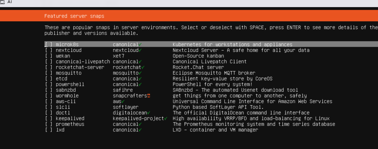
Task: Click the verified checkmark in the powershell row
Action: (140, 84)
